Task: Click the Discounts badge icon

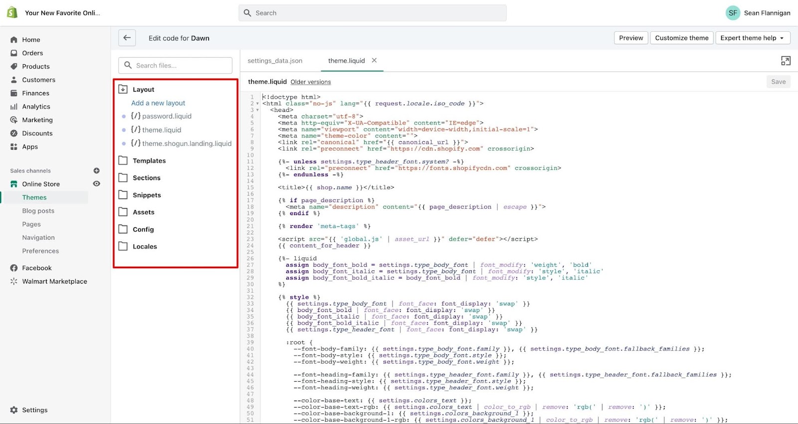Action: (14, 134)
